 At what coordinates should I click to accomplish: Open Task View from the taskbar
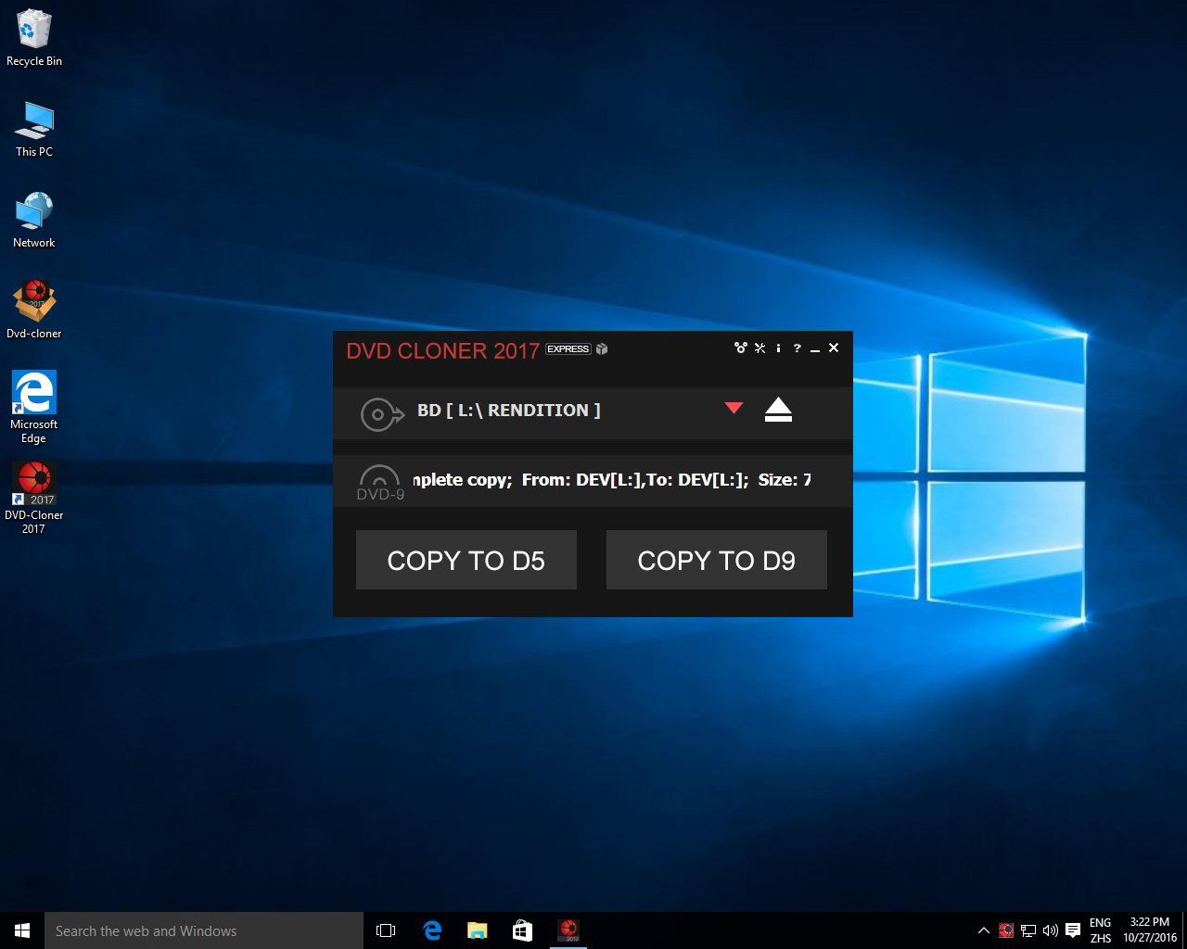click(x=386, y=930)
